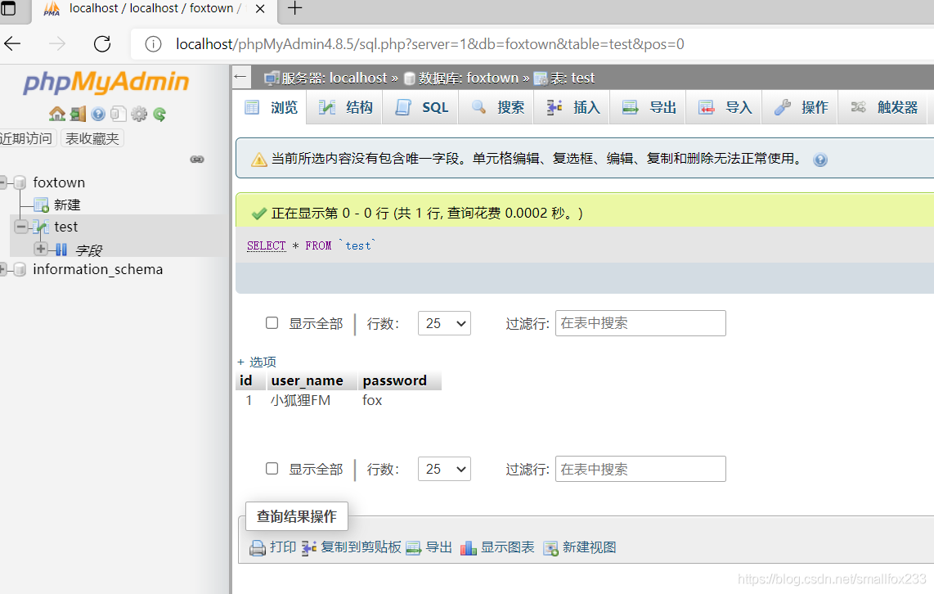Click the blue columns icon beside 字段
Viewport: 934px width, 594px height.
[61, 249]
